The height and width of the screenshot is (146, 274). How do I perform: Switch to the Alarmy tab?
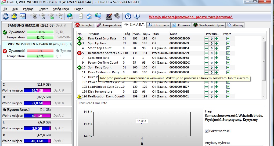point(235,25)
